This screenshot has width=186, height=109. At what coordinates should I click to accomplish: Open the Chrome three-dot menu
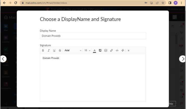181,3
